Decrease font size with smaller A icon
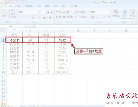Image resolution: width=138 pixels, height=107 pixels. [51, 12]
